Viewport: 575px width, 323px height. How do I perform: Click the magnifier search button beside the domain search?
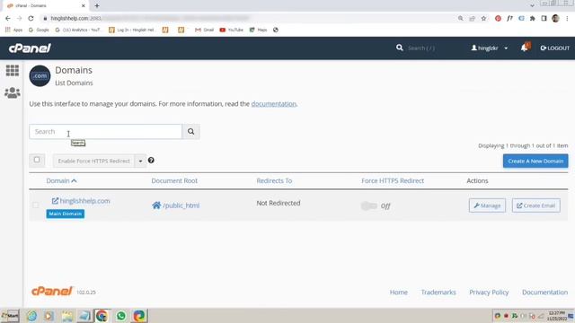point(190,132)
